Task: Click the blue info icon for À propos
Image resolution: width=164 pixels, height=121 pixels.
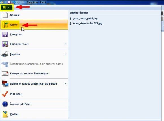Action: (5, 104)
